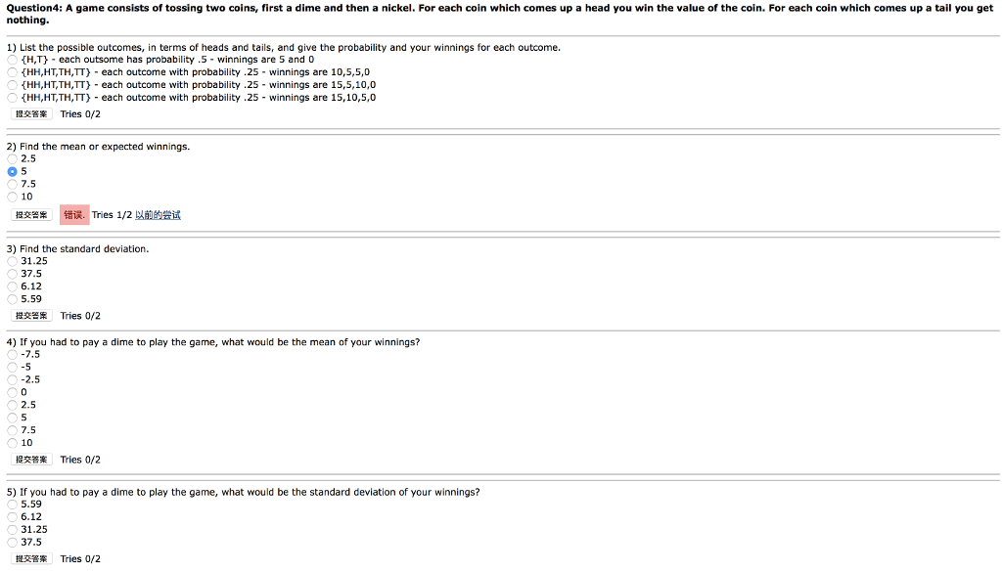Select -7.5 in the pay-a-dime question
The image size is (1002, 572).
[x=11, y=354]
